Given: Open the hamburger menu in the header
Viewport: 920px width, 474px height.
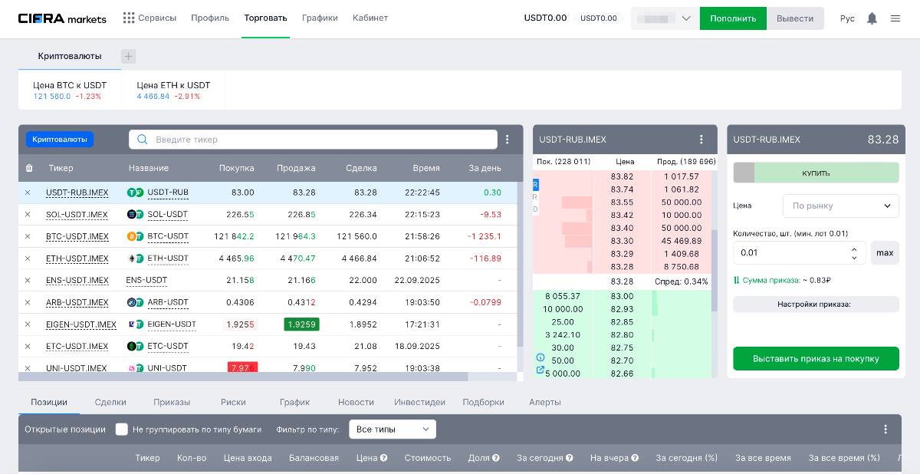Looking at the screenshot, I should pos(895,18).
